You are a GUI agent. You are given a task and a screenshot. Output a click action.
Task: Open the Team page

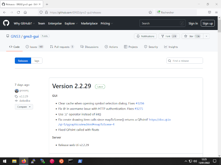point(41,23)
